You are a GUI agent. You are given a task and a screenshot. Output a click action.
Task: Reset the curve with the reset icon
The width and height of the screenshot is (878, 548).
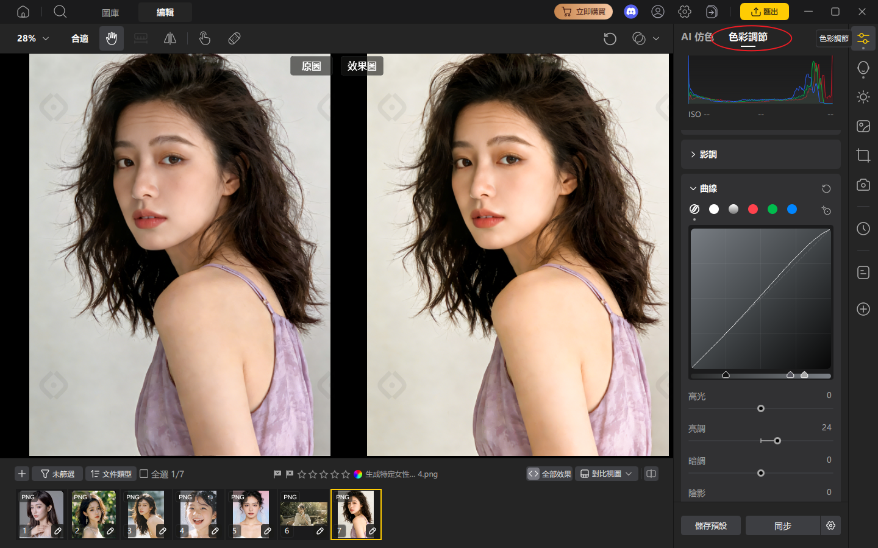826,189
